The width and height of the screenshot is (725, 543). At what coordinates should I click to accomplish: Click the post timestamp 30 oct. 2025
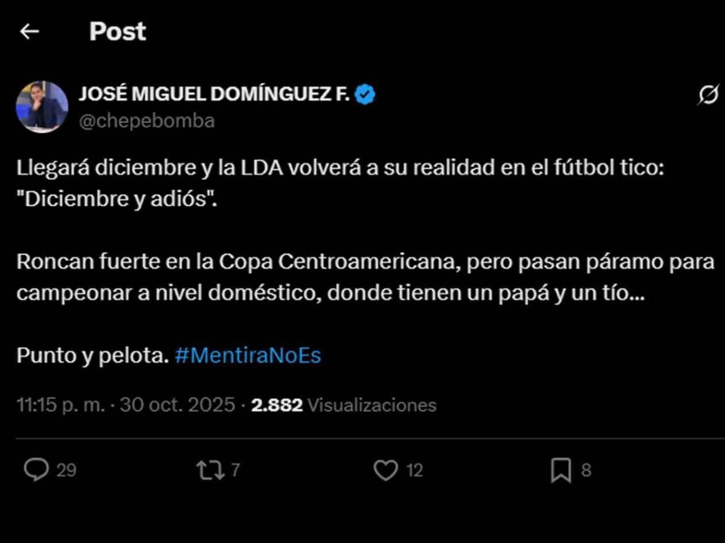point(179,405)
